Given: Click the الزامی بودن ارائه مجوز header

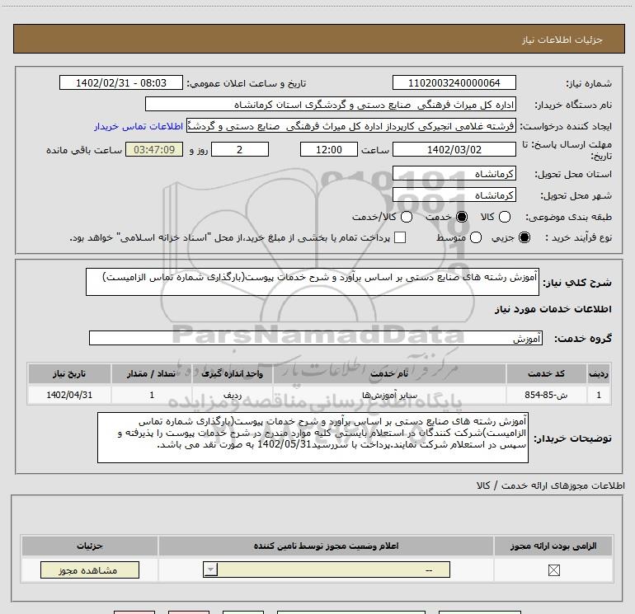Looking at the screenshot, I should (x=553, y=546).
